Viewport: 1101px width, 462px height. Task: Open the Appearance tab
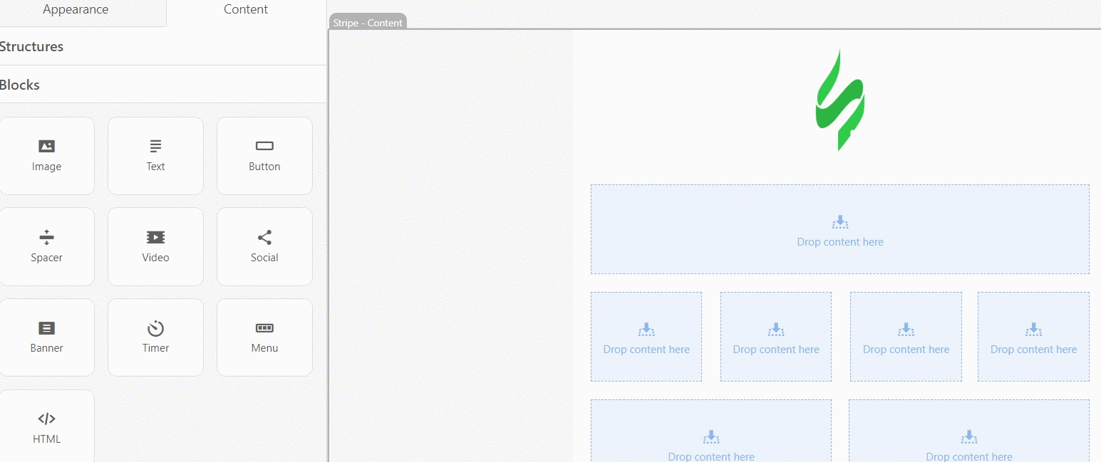tap(76, 10)
